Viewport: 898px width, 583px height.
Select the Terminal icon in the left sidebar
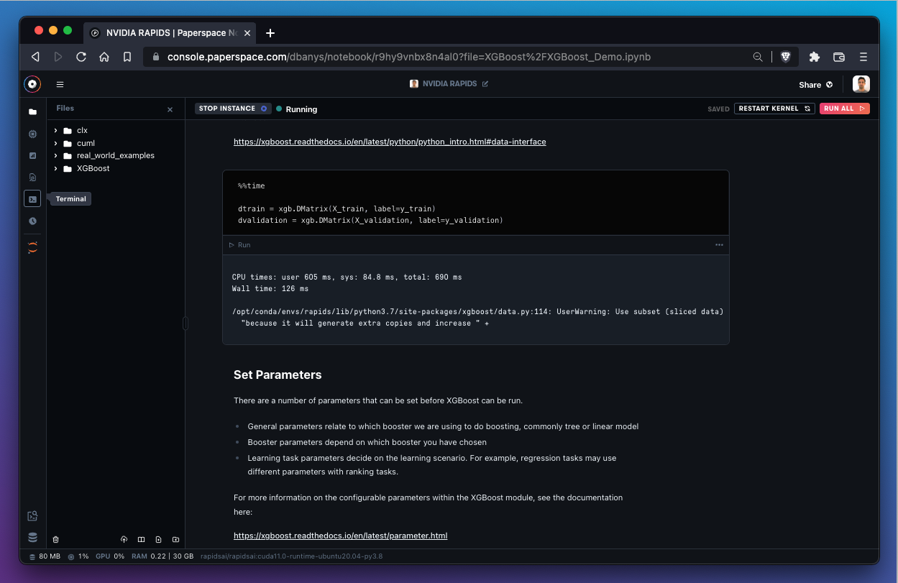pos(32,198)
